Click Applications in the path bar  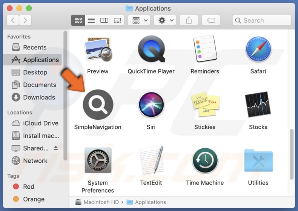146,202
